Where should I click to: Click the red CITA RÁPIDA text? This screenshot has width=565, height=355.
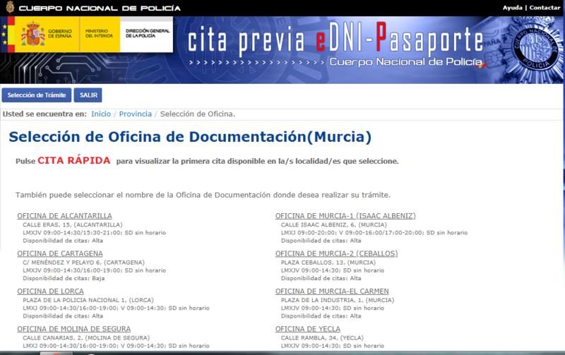pos(74,161)
